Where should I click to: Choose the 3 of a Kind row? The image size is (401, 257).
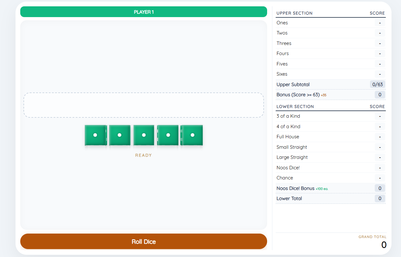point(331,116)
